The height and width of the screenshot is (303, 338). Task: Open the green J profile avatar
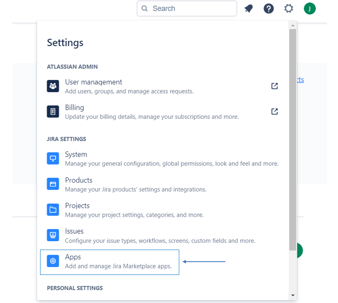point(310,9)
